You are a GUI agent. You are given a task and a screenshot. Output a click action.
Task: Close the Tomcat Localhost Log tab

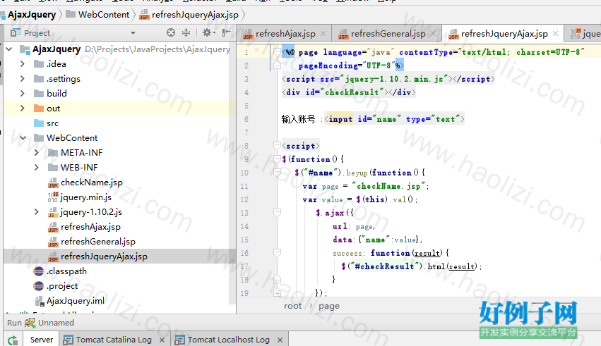coord(280,340)
